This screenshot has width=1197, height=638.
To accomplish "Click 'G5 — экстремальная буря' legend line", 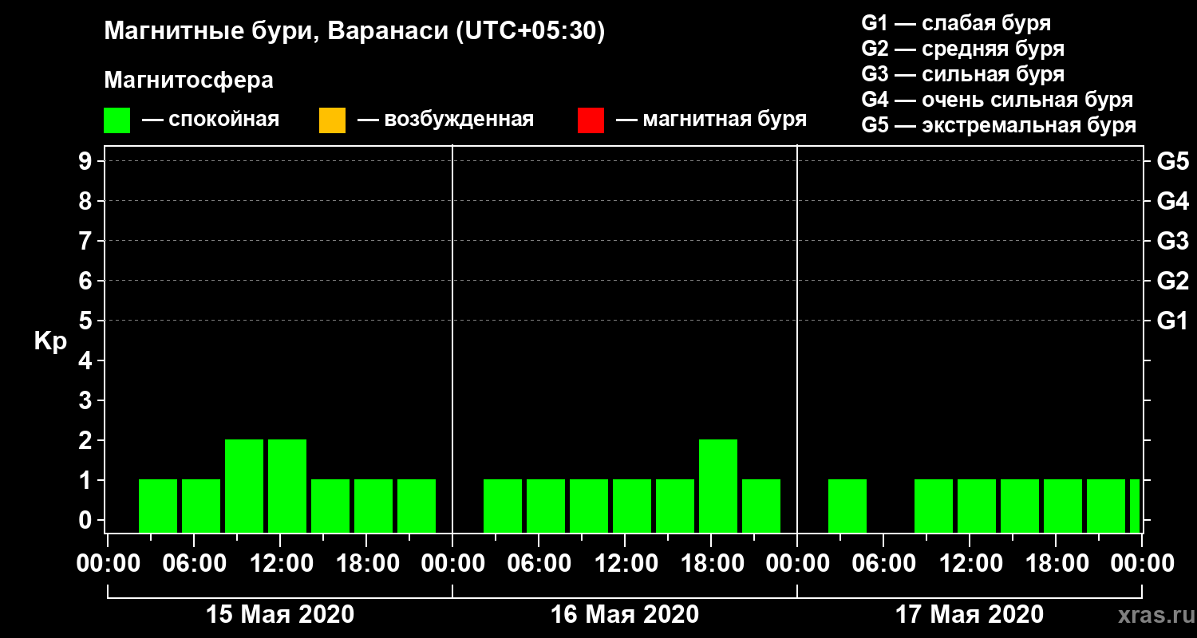I will (998, 125).
